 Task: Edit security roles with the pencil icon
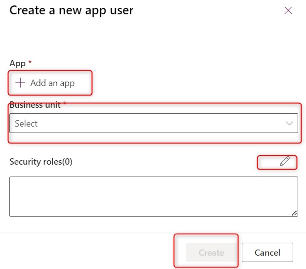pyautogui.click(x=284, y=161)
